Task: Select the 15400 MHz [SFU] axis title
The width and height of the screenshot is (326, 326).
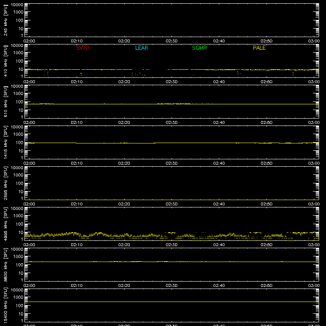Action: (x=5, y=305)
